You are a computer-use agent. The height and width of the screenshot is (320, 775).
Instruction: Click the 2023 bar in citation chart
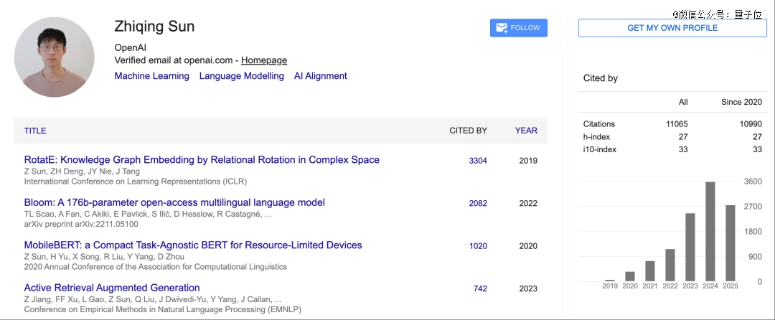pos(690,248)
